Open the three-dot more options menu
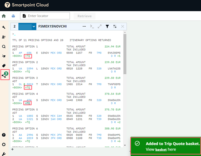Image resolution: width=201 pixels, height=156 pixels. pos(84,26)
